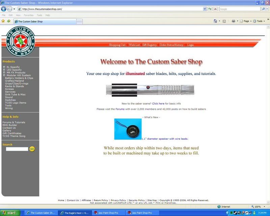Open the zoom level 100% control

click(258, 207)
